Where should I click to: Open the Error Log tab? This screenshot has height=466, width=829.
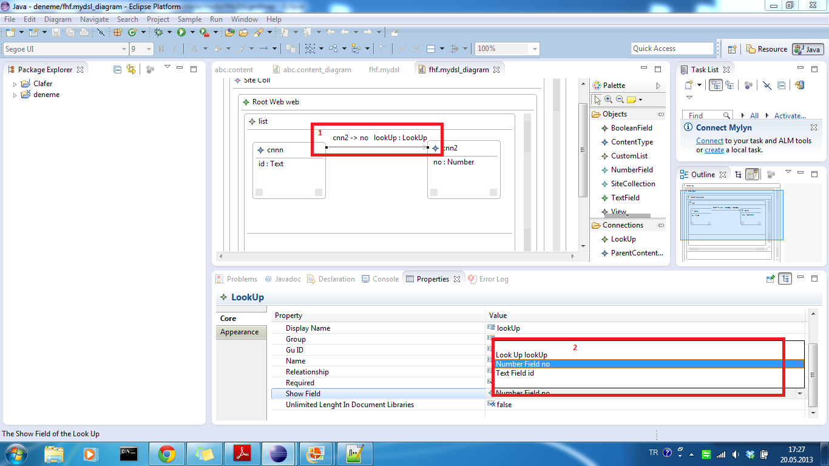click(x=488, y=279)
